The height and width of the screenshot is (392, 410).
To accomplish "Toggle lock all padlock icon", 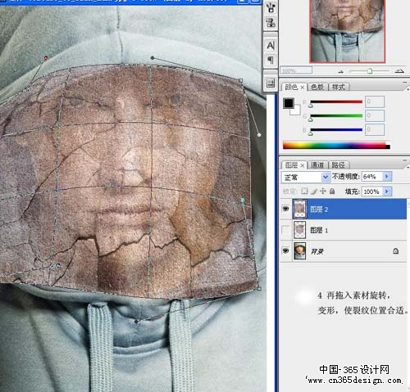I will tap(332, 191).
